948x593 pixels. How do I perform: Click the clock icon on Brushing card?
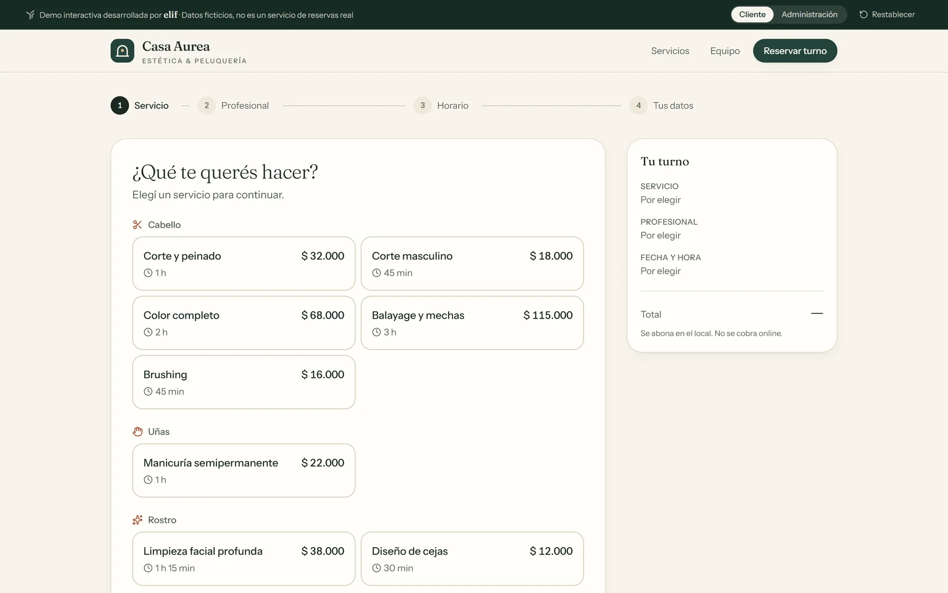coord(148,392)
